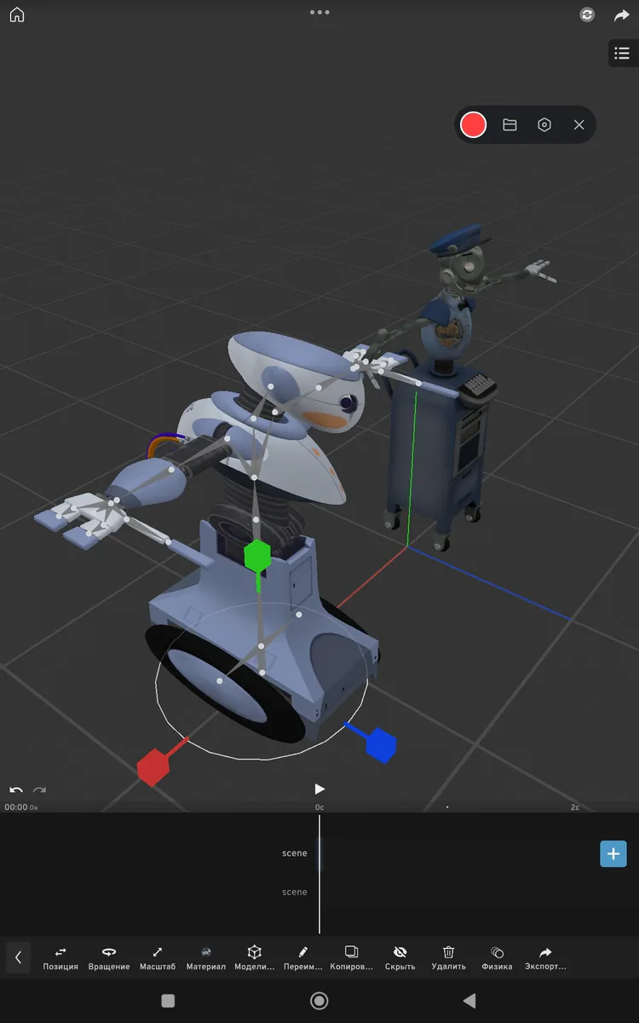Click the green Y-axis gizmo handle
639x1023 pixels.
pyautogui.click(x=257, y=556)
